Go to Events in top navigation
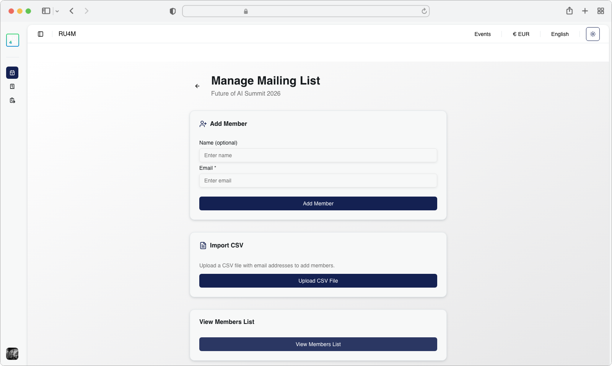The image size is (612, 366). point(482,34)
